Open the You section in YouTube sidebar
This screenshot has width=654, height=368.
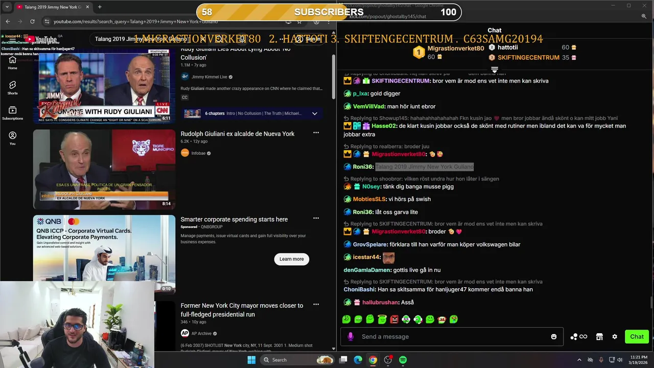pyautogui.click(x=12, y=138)
